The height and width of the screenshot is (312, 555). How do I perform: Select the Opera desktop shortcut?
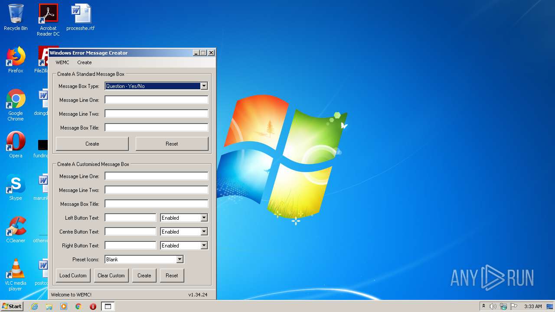tap(16, 145)
